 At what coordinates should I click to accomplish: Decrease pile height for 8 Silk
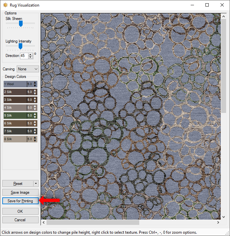35,140
